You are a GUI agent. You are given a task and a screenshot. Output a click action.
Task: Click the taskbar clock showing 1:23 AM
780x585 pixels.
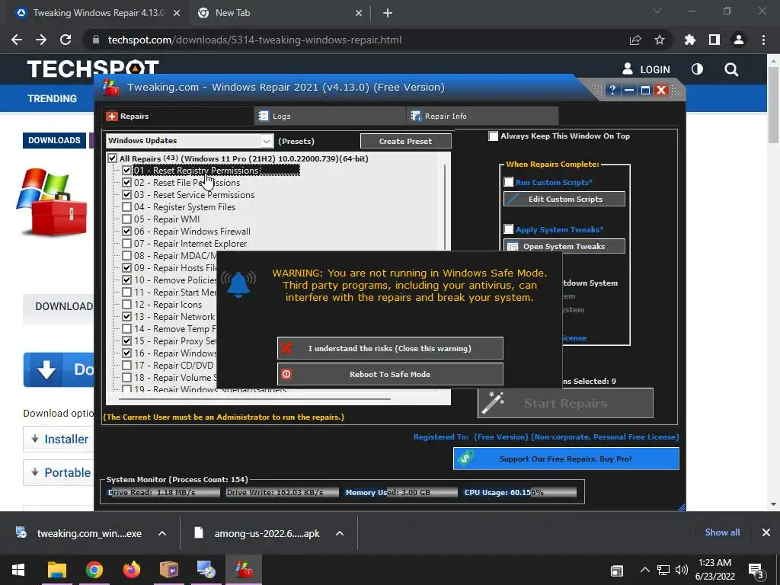coord(714,570)
